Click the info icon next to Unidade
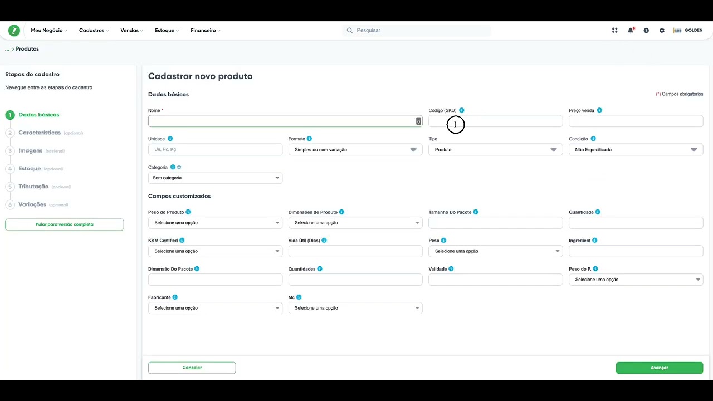 pyautogui.click(x=170, y=139)
